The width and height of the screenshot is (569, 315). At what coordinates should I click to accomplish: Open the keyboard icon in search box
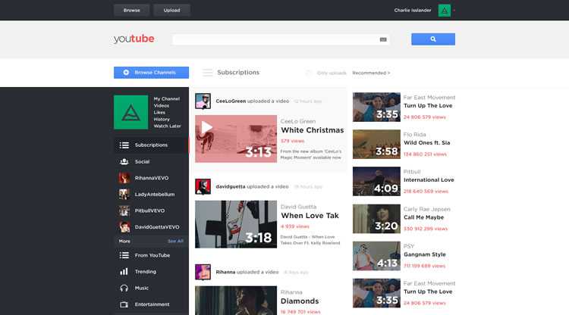[383, 39]
